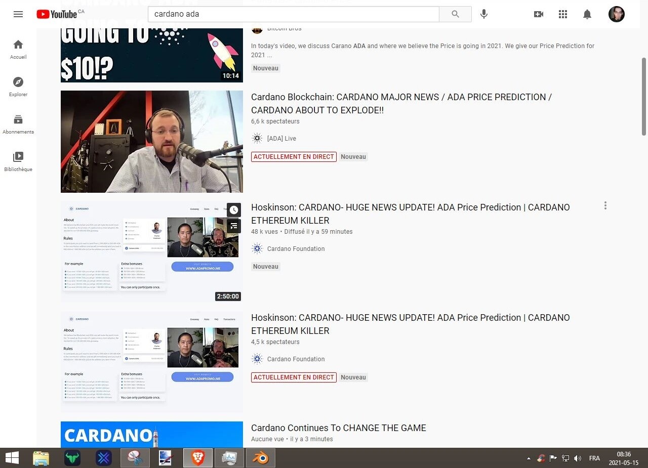Start voice search with the microphone

[484, 14]
